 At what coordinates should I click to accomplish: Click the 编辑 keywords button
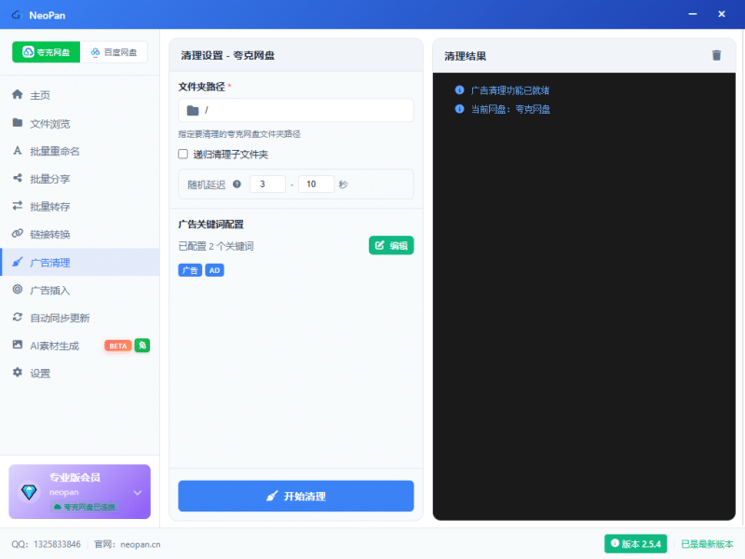pyautogui.click(x=391, y=245)
